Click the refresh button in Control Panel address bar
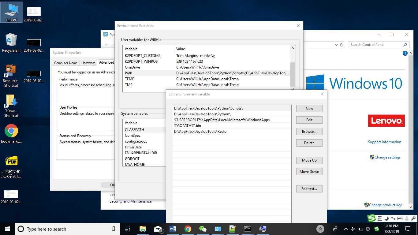418x235 pixels. 342,45
